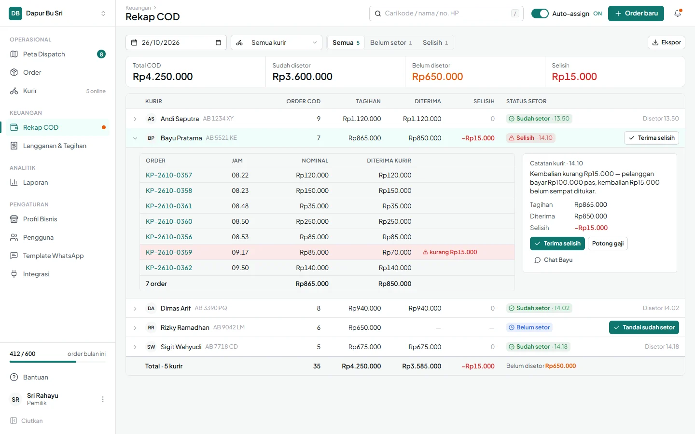This screenshot has height=434, width=695.
Task: Open the Dapur Bu Sri business switcher
Action: pyautogui.click(x=58, y=14)
